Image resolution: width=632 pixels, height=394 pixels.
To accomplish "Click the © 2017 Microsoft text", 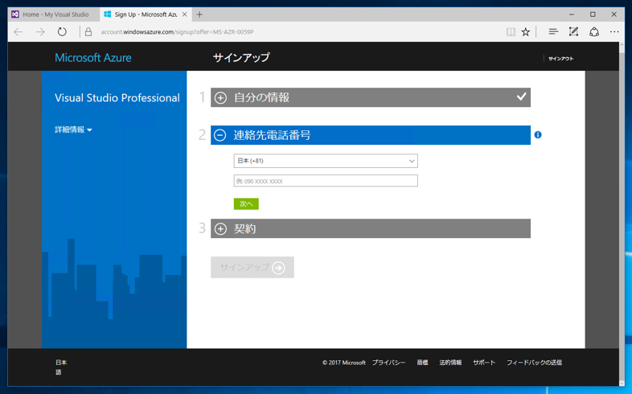I will (344, 363).
